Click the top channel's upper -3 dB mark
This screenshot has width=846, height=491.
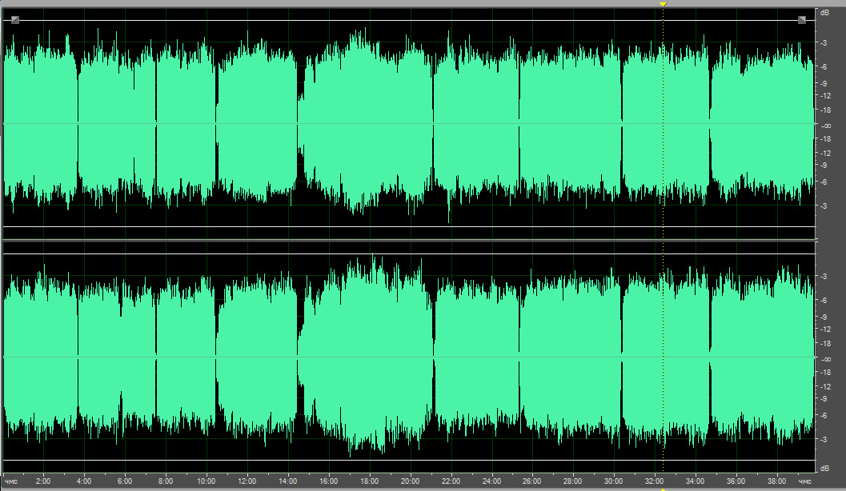823,42
